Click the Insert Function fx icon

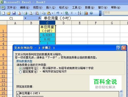(x=39, y=18)
